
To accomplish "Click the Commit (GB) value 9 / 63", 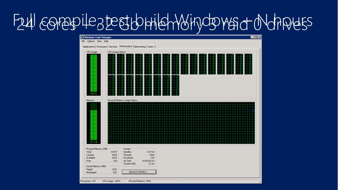I will pos(151,164).
